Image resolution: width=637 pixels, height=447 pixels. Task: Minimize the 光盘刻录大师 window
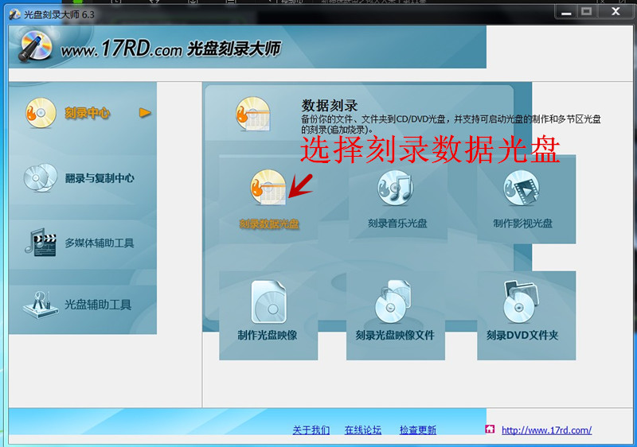[x=566, y=12]
